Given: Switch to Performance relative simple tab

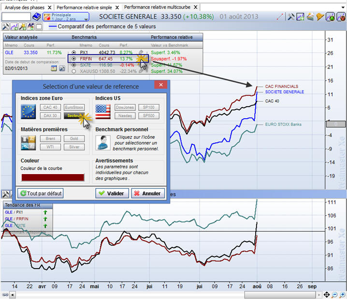Looking at the screenshot, I should [x=84, y=8].
